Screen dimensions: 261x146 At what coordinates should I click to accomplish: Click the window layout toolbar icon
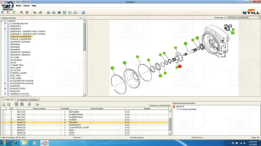click(x=70, y=13)
